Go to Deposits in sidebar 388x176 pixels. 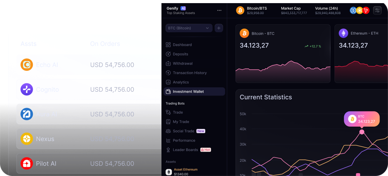(x=180, y=54)
